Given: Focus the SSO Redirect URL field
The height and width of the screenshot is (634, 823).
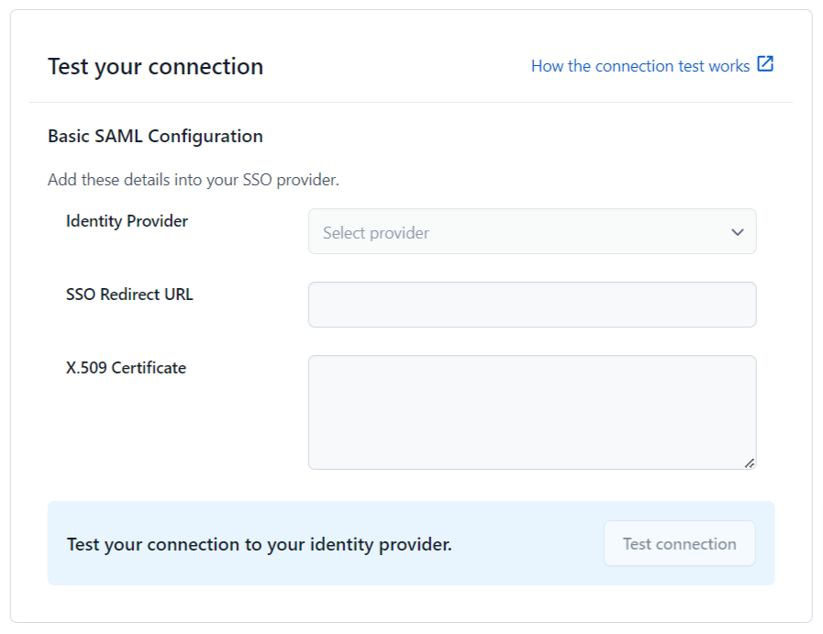Looking at the screenshot, I should click(531, 305).
